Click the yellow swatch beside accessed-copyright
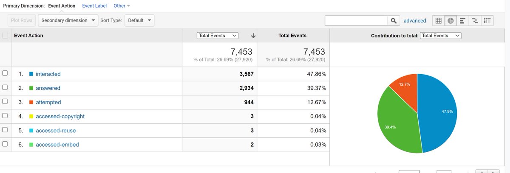Screen dimensions: 510x173 pos(31,116)
